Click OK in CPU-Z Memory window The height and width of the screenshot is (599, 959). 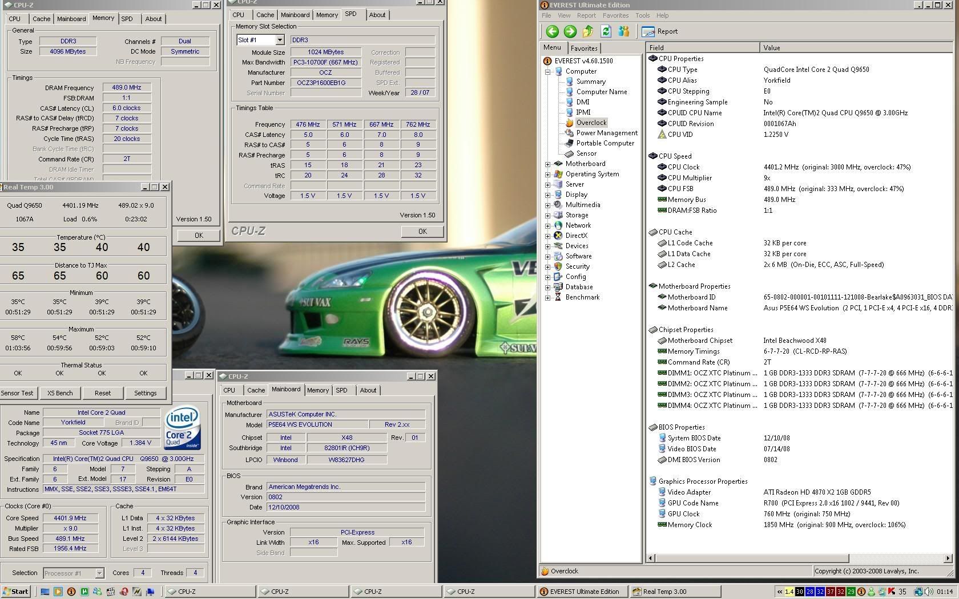point(199,235)
